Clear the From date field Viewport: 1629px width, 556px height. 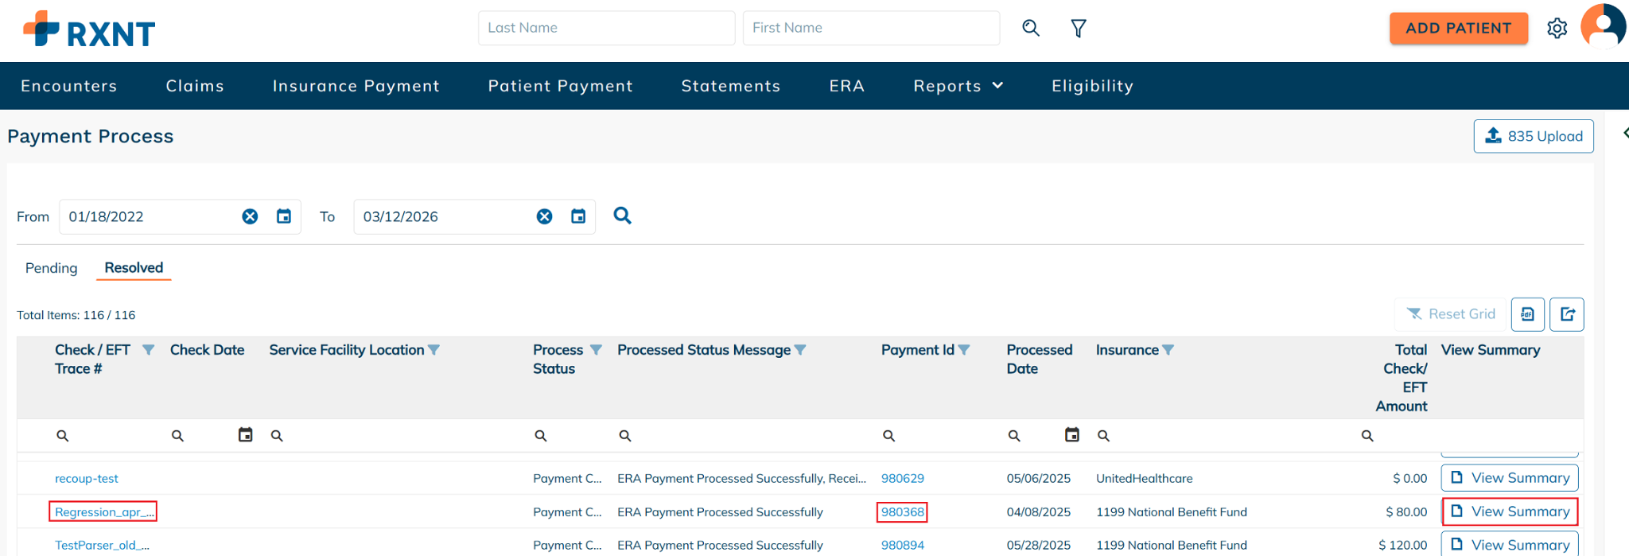click(250, 216)
